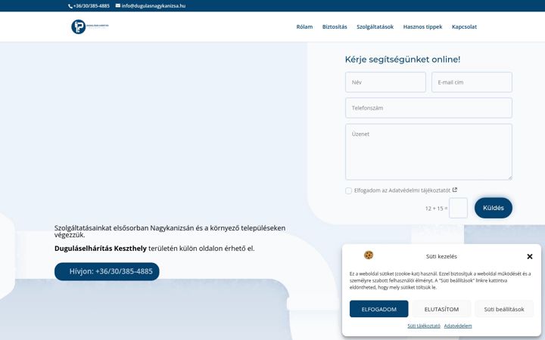Image resolution: width=545 pixels, height=340 pixels.
Task: Open the Adatvédelem link
Action: [x=458, y=326]
